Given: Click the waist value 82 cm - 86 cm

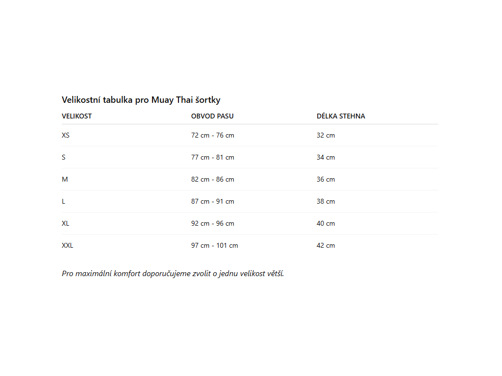Looking at the screenshot, I should (213, 179).
